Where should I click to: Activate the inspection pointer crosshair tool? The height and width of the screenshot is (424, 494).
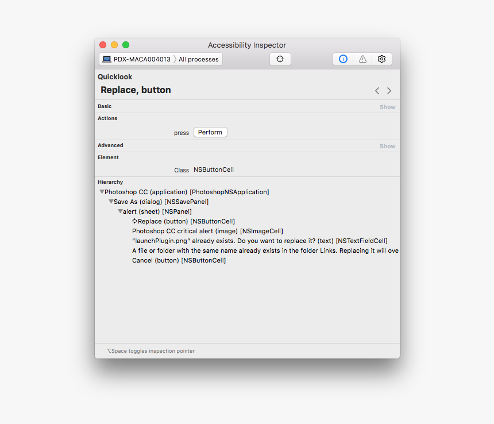(280, 59)
